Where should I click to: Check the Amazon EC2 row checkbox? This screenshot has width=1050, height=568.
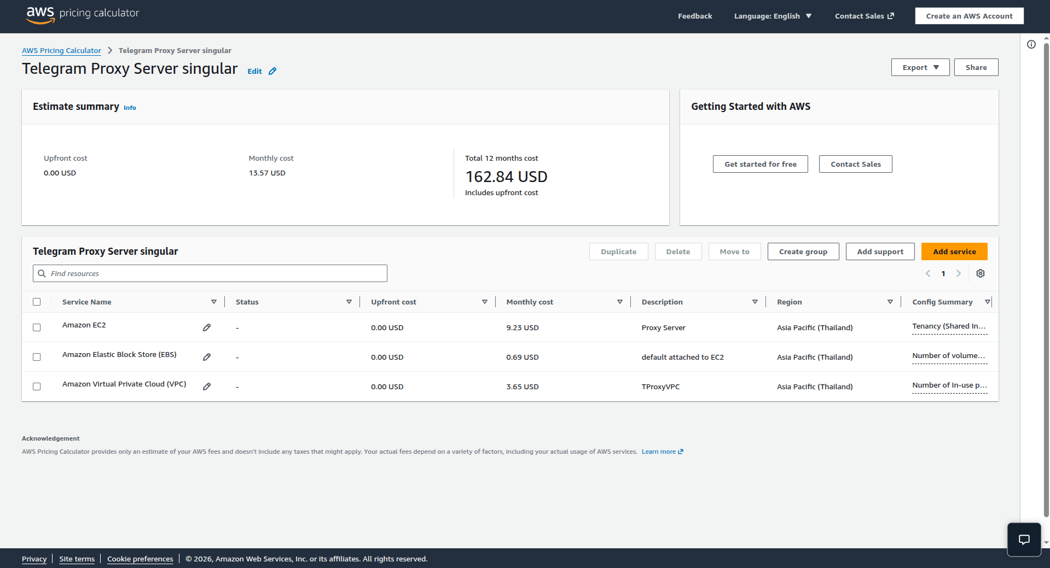tap(37, 327)
